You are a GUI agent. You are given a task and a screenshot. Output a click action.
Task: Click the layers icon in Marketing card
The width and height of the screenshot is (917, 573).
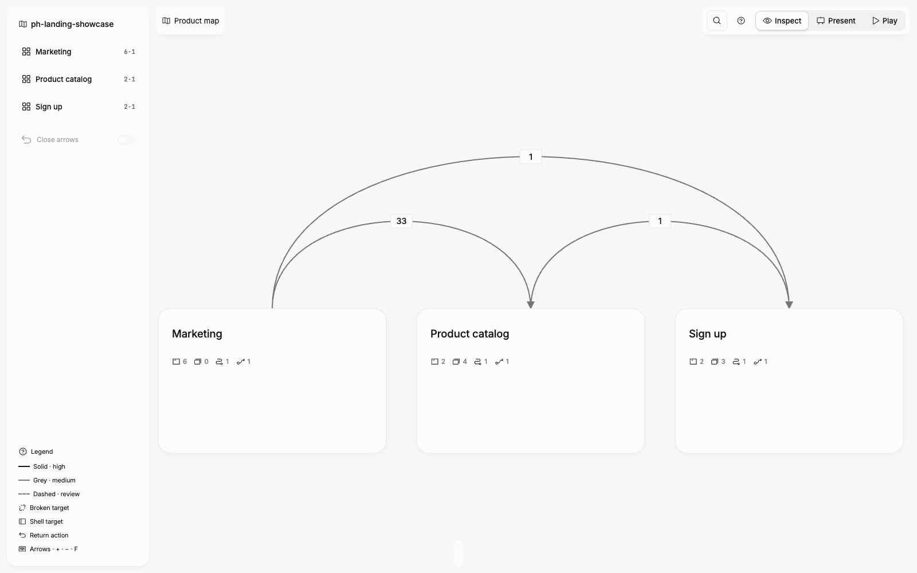pyautogui.click(x=198, y=362)
